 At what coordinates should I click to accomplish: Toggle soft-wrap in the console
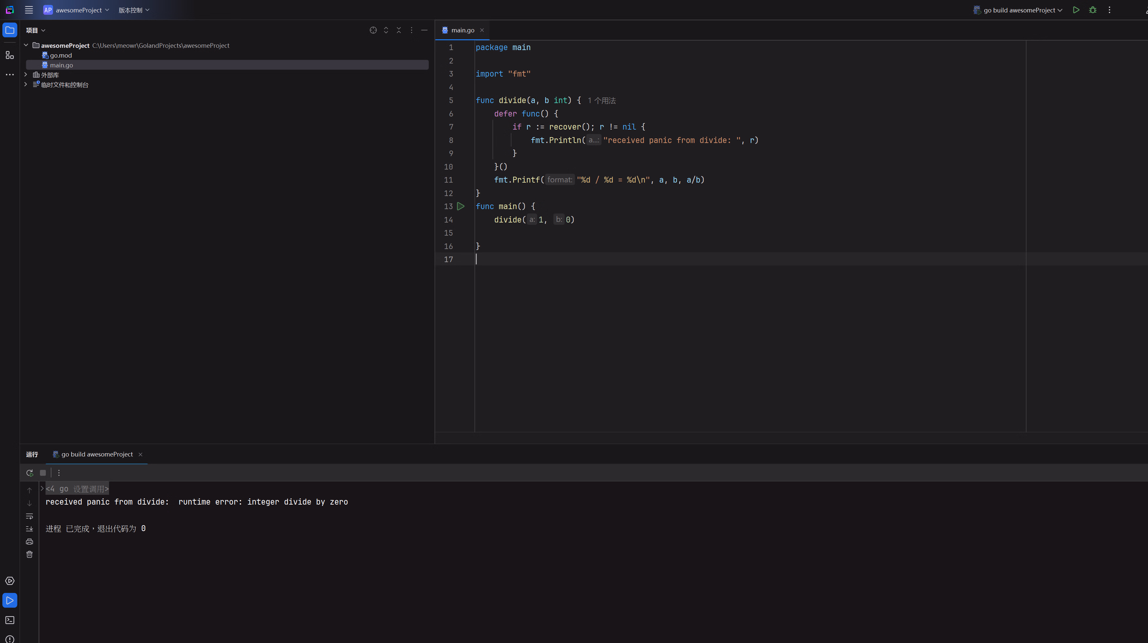click(29, 516)
